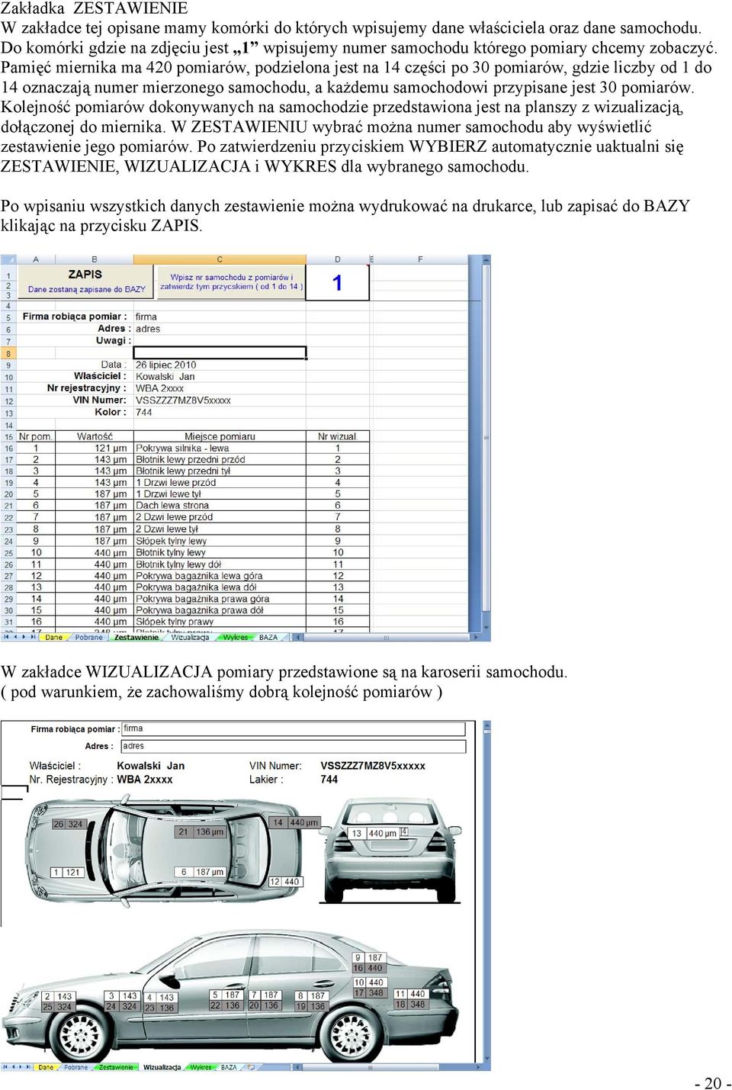Open the Pobrane tab in lower spreadsheet
This screenshot has height=1090, width=732.
pyautogui.click(x=75, y=1067)
